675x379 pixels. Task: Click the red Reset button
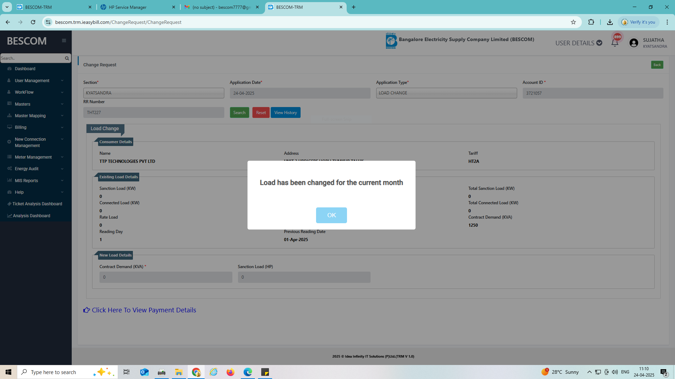(x=261, y=113)
